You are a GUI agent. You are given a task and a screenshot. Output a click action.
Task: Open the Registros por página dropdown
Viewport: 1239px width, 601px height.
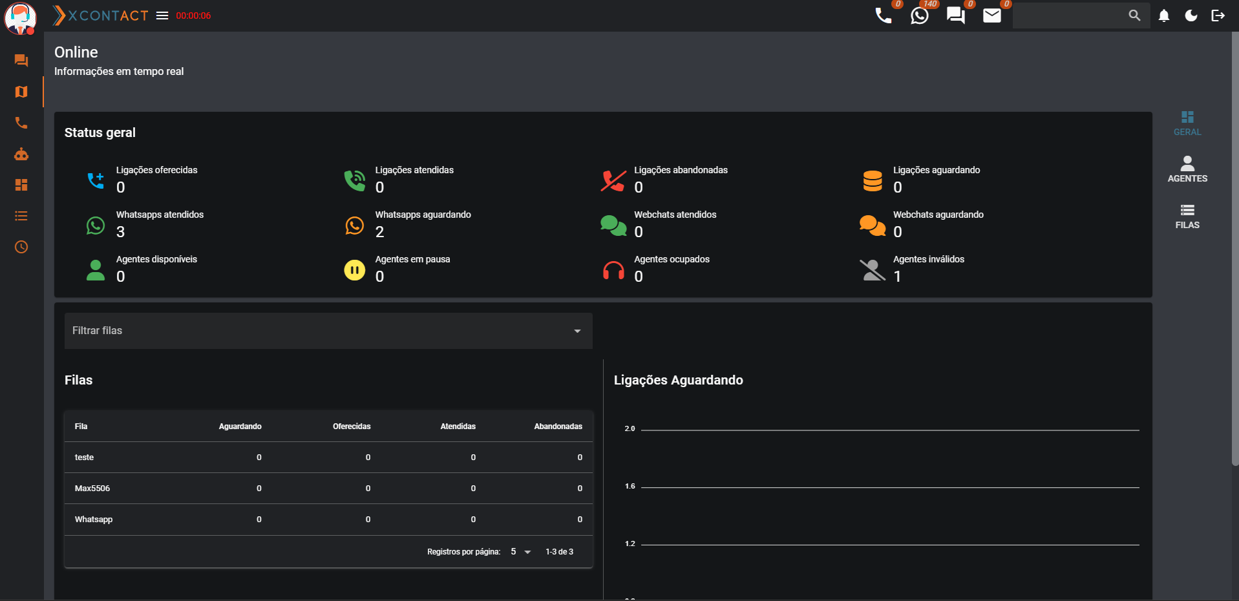[x=520, y=552]
